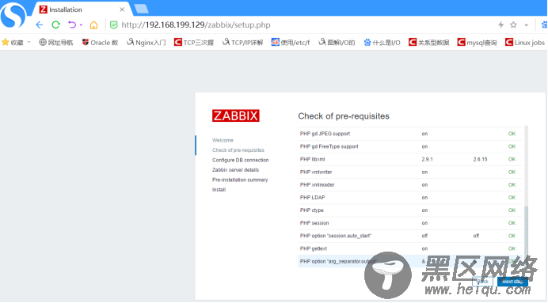Open the 图解I/O的 bookmark
548x303 pixels.
[x=337, y=43]
